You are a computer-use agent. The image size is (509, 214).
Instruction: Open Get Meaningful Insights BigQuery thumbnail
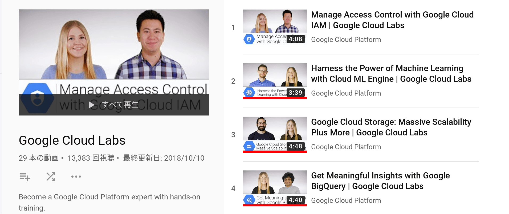[275, 188]
